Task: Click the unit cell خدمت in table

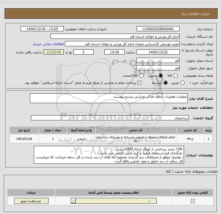Action: coord(81,139)
